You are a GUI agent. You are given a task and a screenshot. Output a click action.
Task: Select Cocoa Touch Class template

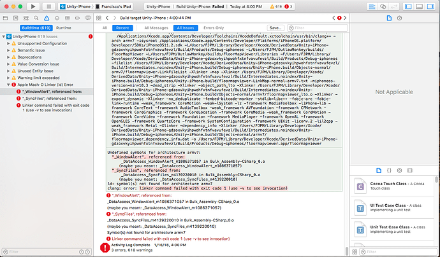[392, 186]
